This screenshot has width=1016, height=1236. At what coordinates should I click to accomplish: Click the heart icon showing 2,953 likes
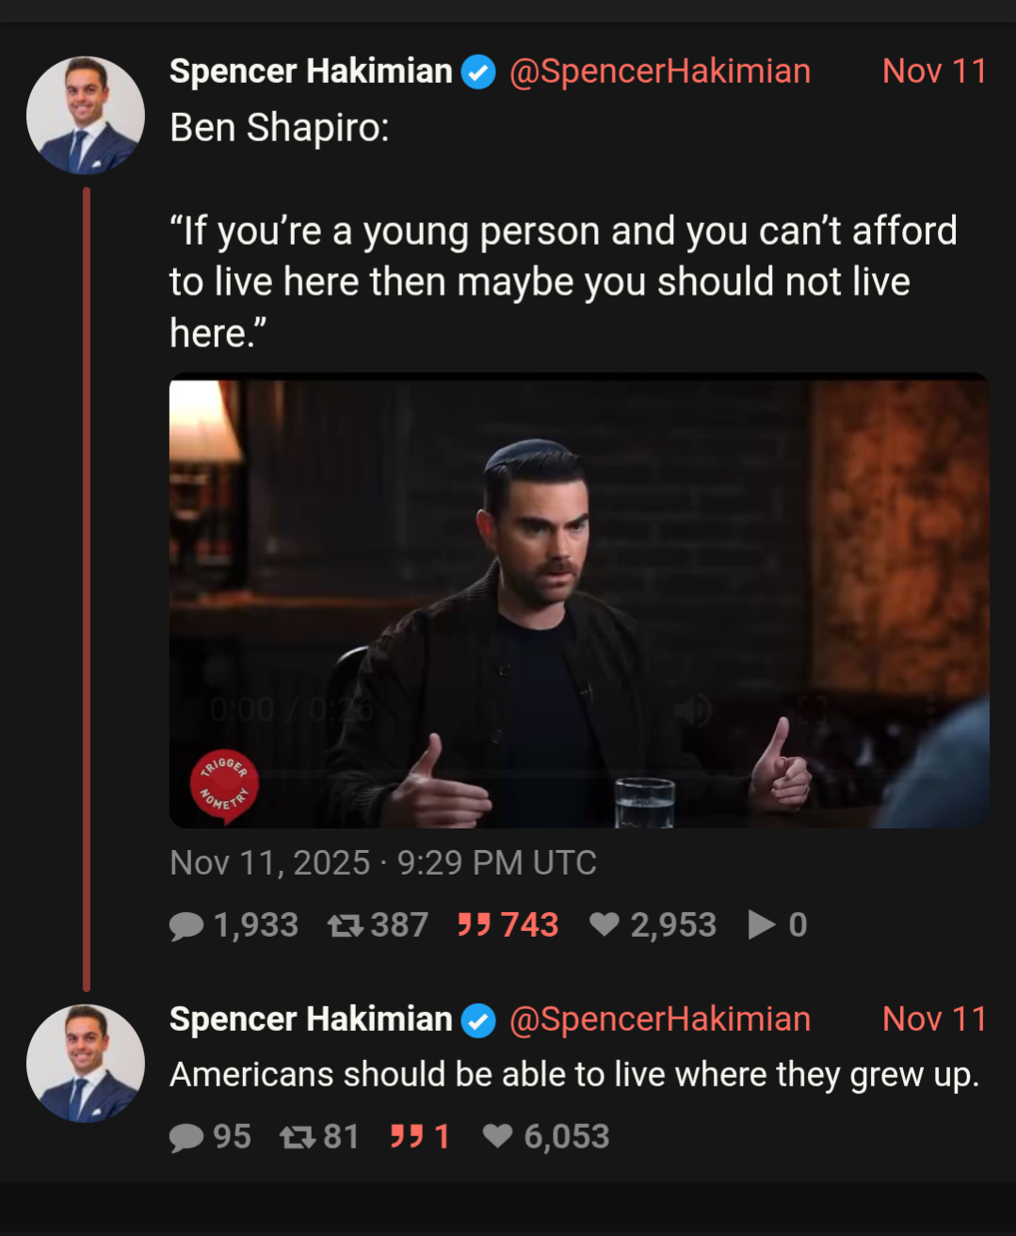tap(605, 925)
